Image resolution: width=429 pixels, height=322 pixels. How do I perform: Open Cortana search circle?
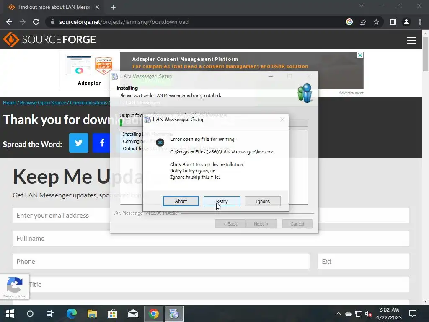click(x=30, y=314)
